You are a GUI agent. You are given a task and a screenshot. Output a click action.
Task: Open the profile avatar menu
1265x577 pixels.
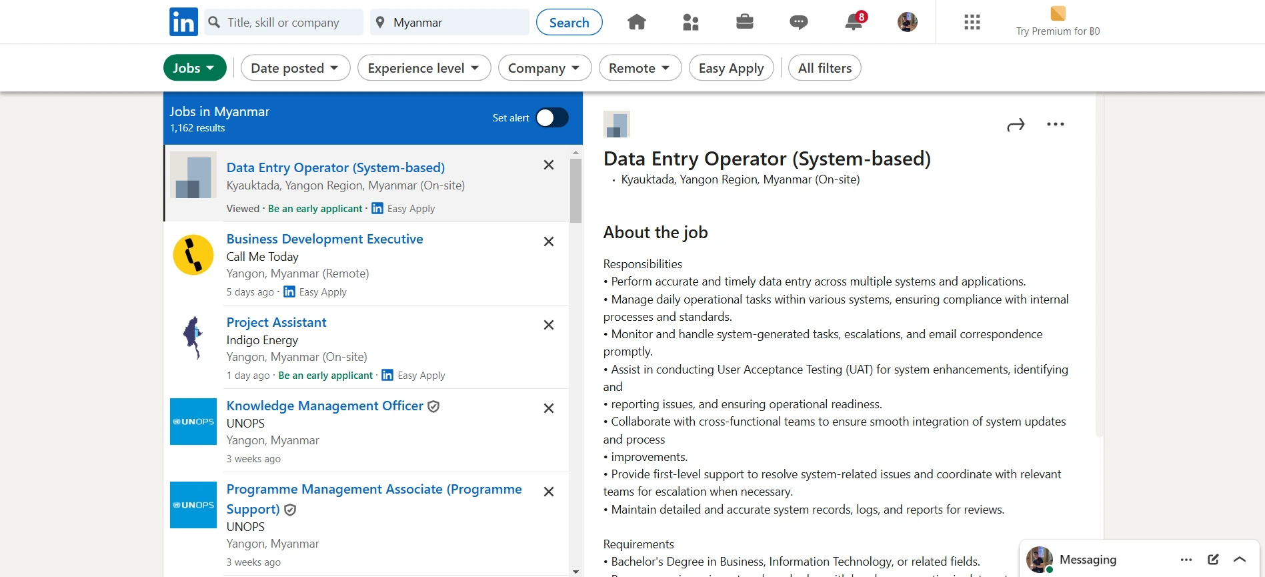tap(908, 22)
